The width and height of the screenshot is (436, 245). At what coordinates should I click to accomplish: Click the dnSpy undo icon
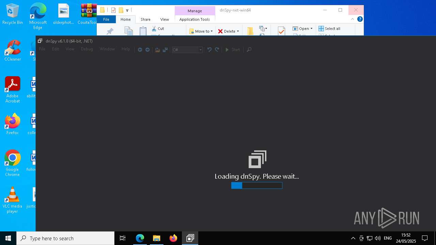209,50
